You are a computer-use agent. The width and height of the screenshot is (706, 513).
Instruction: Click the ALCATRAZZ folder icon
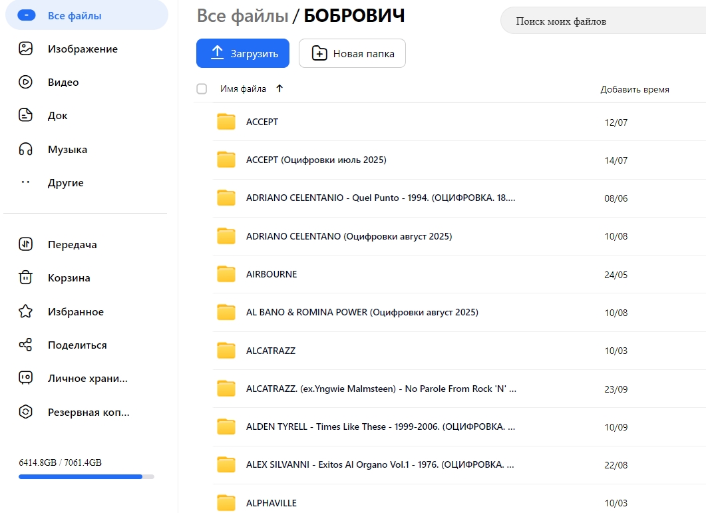point(226,351)
